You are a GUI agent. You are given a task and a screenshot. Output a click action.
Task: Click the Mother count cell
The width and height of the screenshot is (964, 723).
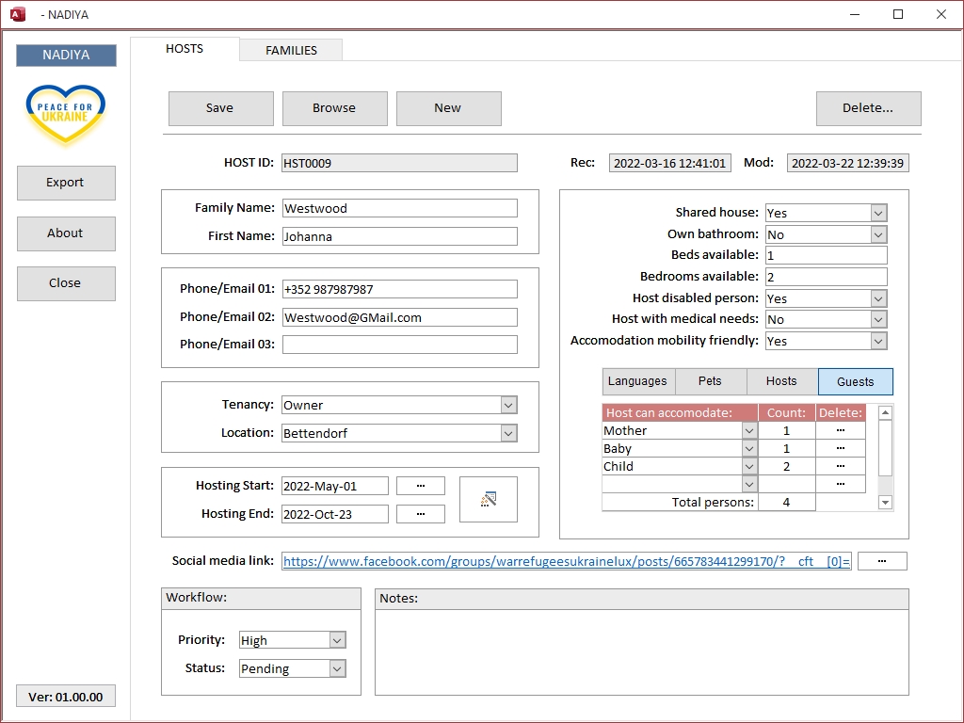786,430
